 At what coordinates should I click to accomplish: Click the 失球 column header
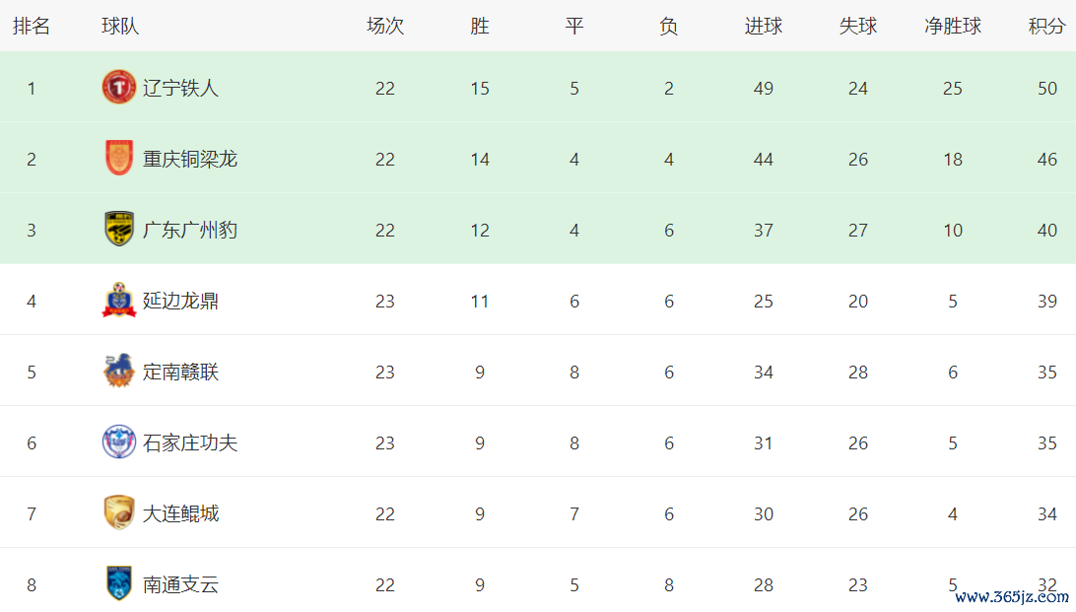coord(858,27)
